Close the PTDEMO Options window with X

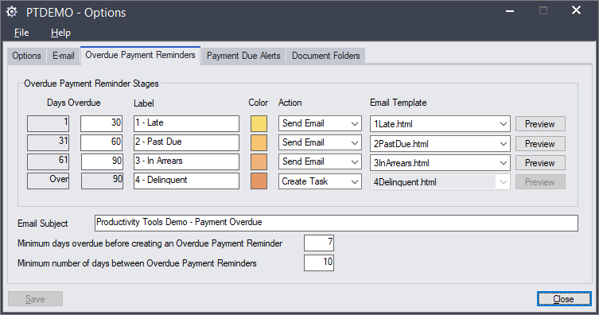576,10
